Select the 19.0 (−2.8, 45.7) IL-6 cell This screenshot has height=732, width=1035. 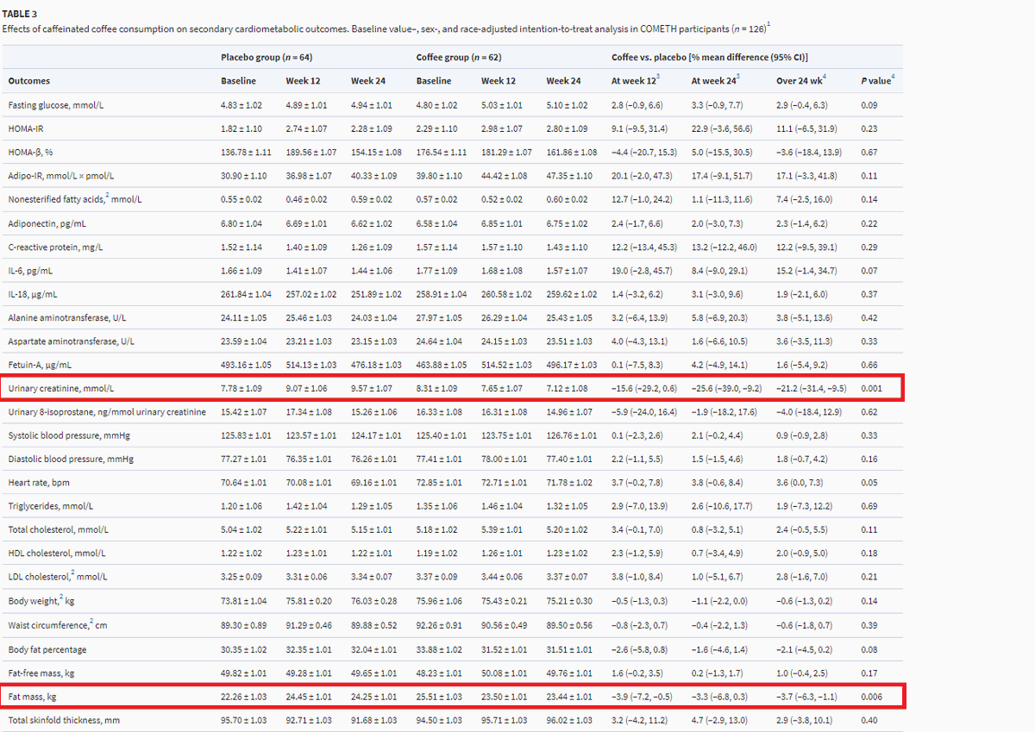tap(643, 271)
